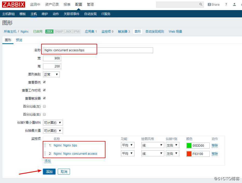This screenshot has height=183, width=242.
Task: Click the grayed SNMP availability indicator
Action: point(59,31)
